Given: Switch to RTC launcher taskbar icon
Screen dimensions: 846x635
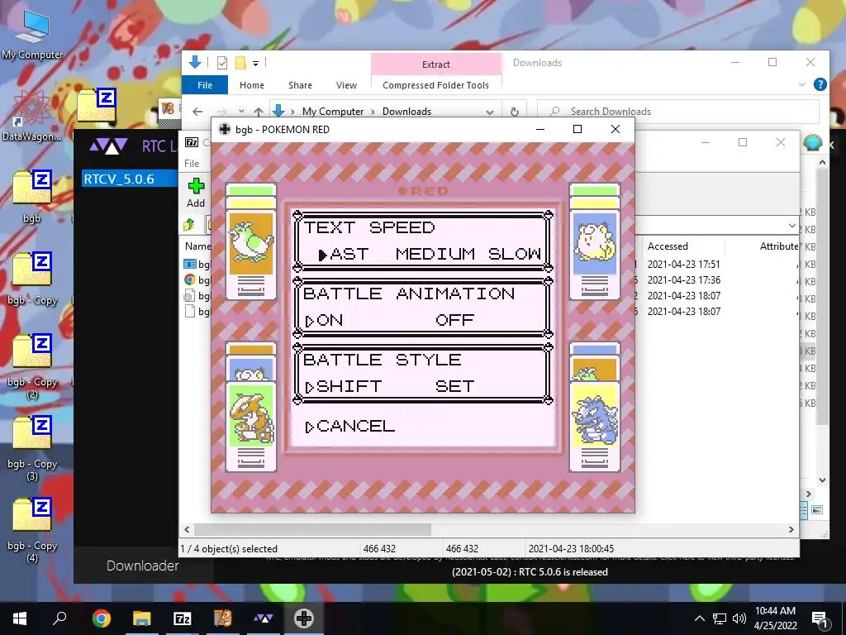Looking at the screenshot, I should (x=264, y=618).
